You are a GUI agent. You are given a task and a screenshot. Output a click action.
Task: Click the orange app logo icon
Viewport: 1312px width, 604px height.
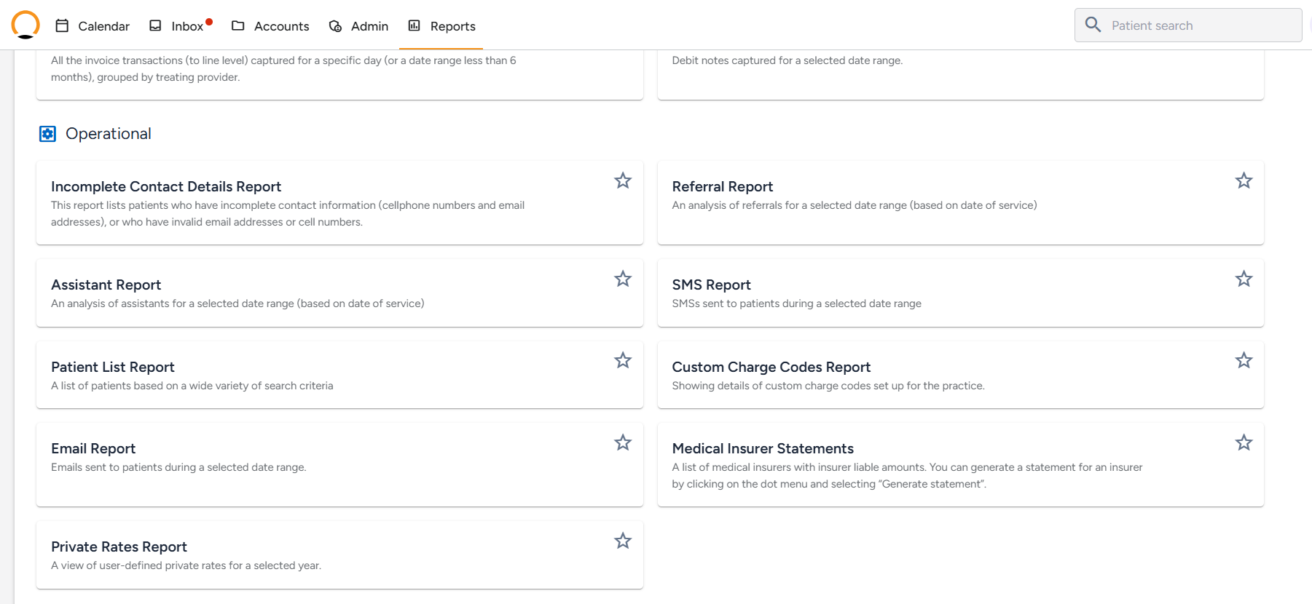25,25
